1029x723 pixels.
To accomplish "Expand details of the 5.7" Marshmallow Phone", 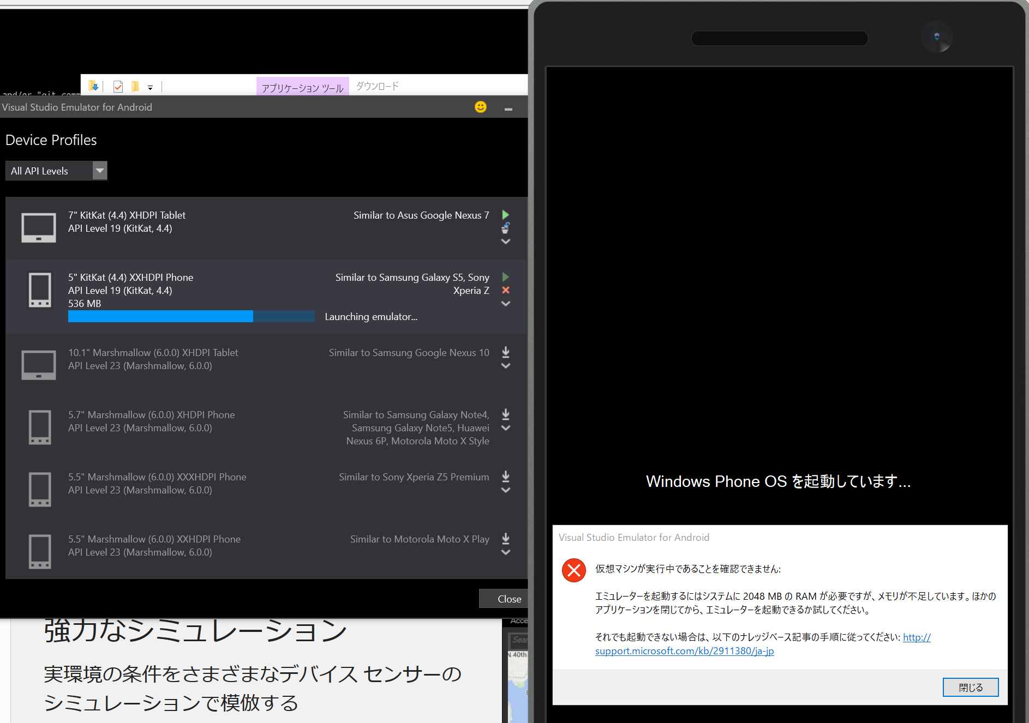I will (505, 428).
